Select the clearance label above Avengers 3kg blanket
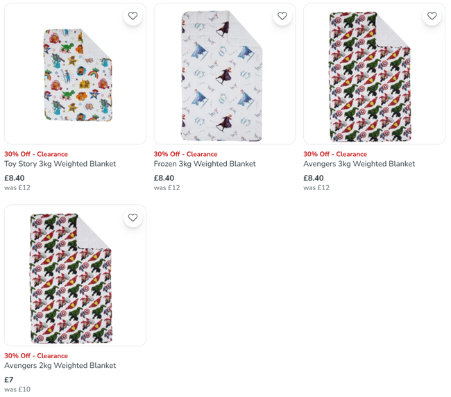 point(335,154)
